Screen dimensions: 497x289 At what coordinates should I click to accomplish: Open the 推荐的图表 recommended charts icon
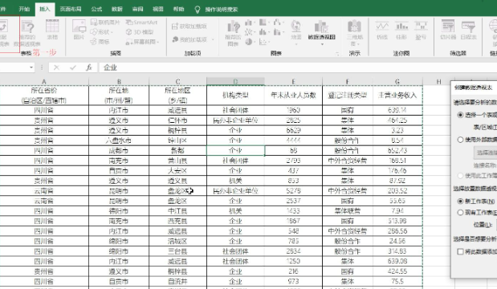tap(233, 33)
